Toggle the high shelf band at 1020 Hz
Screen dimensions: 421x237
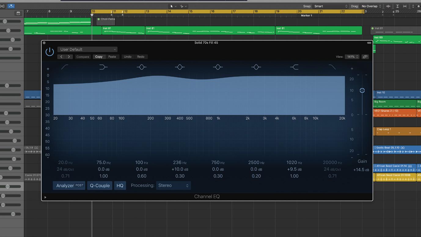(x=294, y=67)
